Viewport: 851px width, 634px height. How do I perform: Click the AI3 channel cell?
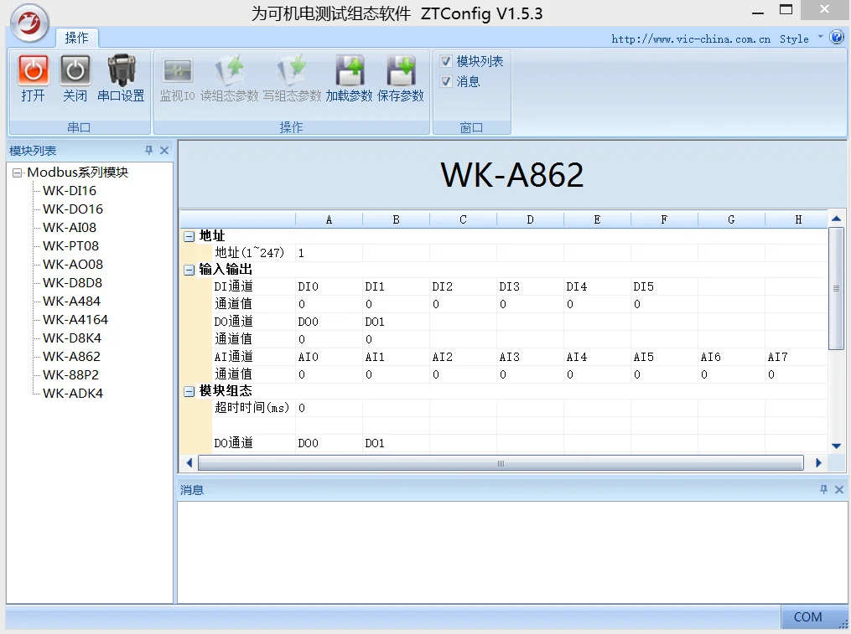pos(530,357)
